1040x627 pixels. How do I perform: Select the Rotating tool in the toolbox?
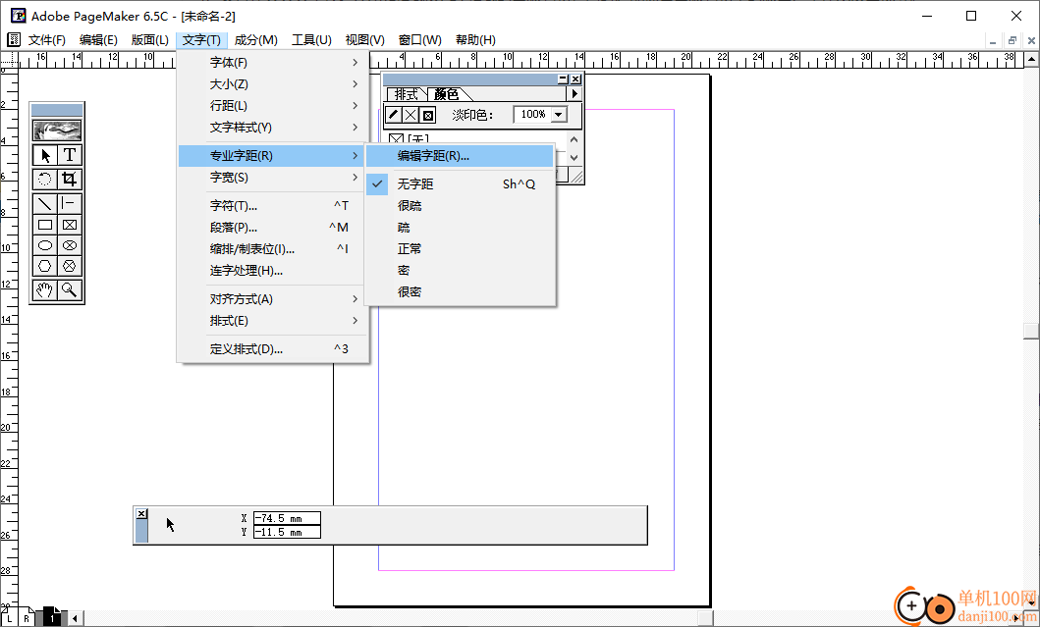click(x=45, y=179)
